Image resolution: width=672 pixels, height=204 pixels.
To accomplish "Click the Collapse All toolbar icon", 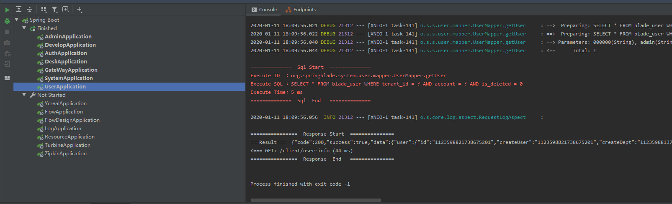I will [x=30, y=9].
